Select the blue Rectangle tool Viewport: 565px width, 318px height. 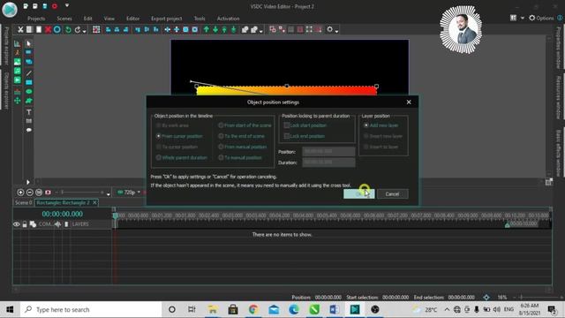click(29, 82)
